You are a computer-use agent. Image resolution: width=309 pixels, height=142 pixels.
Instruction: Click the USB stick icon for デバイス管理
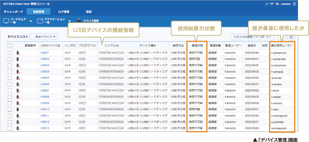click(x=79, y=20)
